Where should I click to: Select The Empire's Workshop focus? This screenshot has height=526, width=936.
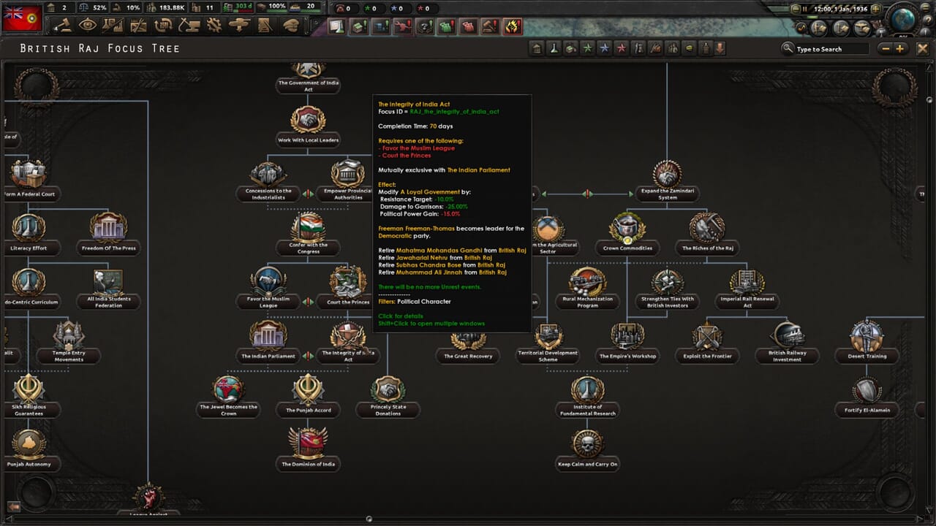(x=627, y=342)
